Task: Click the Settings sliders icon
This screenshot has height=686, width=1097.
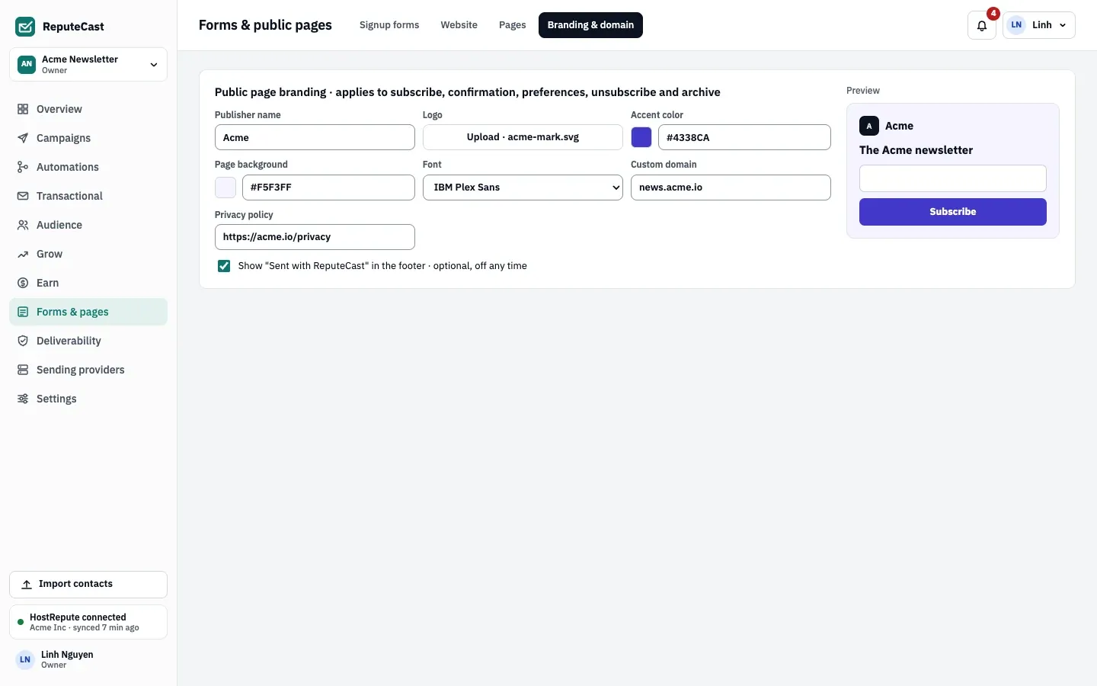Action: 23,399
